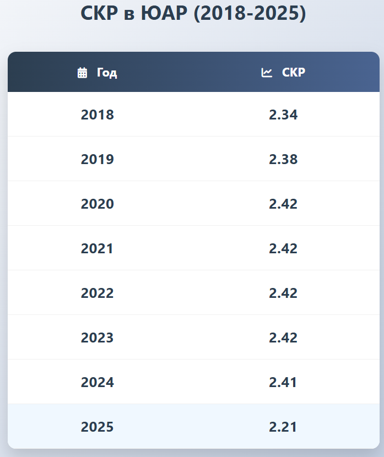Select the highlighted 2025 year cell
This screenshot has height=457, width=384.
(98, 427)
